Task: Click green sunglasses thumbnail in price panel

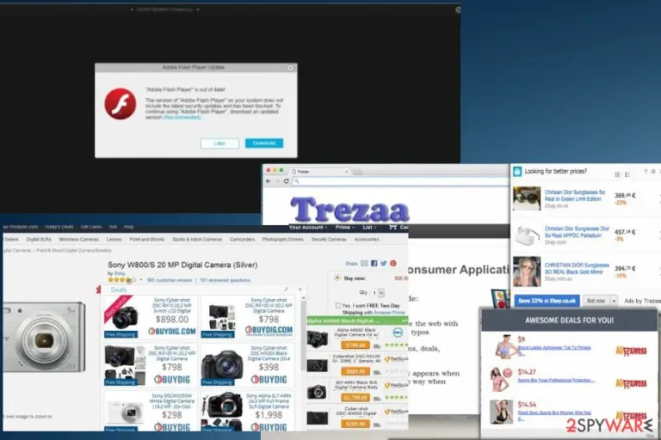Action: tap(527, 199)
